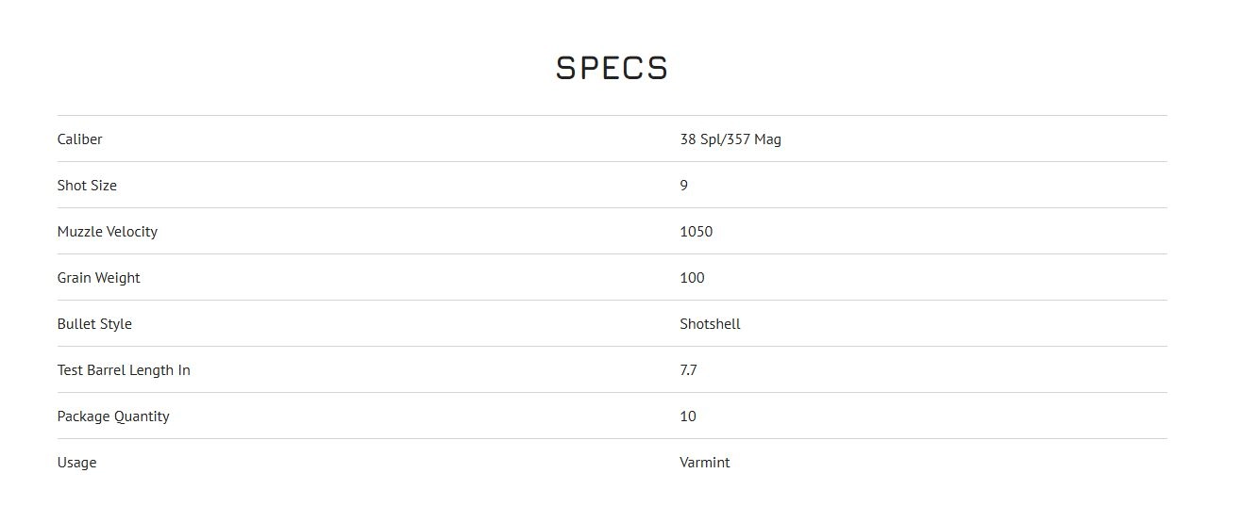Click the divider between Package Quantity and Usage
The image size is (1259, 506).
coord(612,439)
